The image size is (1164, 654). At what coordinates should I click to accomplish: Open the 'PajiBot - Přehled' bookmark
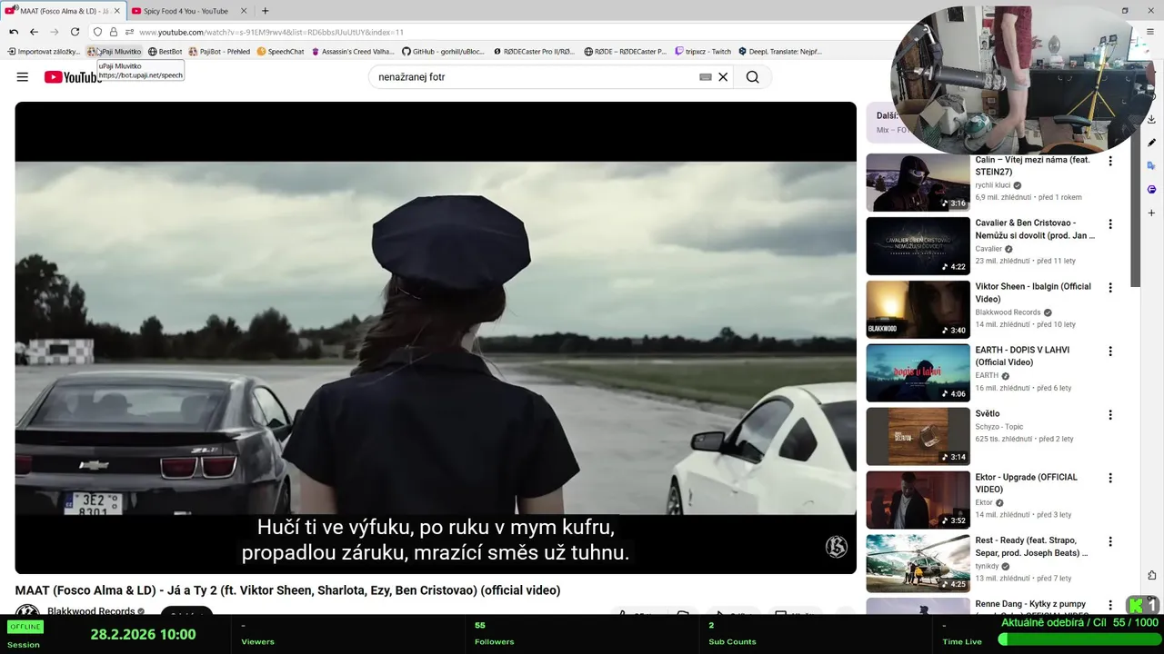coord(219,52)
